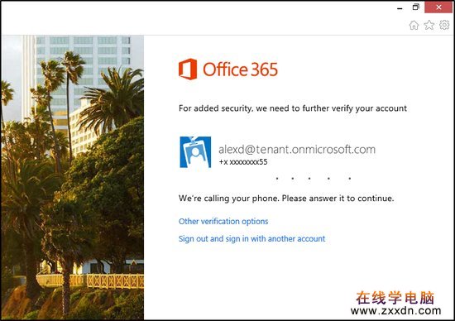The image size is (455, 321).
Task: Click the yellow fence in the photo
Action: (x=90, y=281)
